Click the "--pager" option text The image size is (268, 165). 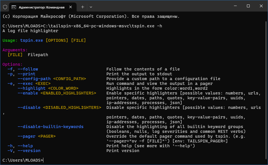26,136
